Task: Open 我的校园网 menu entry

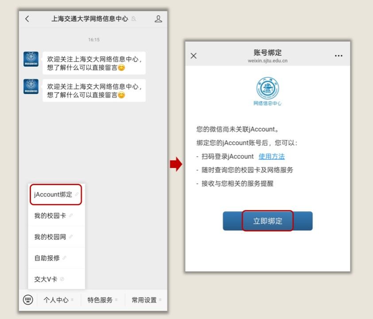Action: 56,237
